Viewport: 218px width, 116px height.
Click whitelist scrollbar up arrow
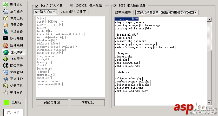[209, 20]
